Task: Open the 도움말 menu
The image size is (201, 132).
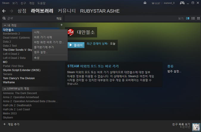Action: [x=41, y=3]
